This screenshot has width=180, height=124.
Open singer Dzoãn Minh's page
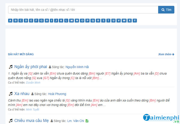coord(33,83)
